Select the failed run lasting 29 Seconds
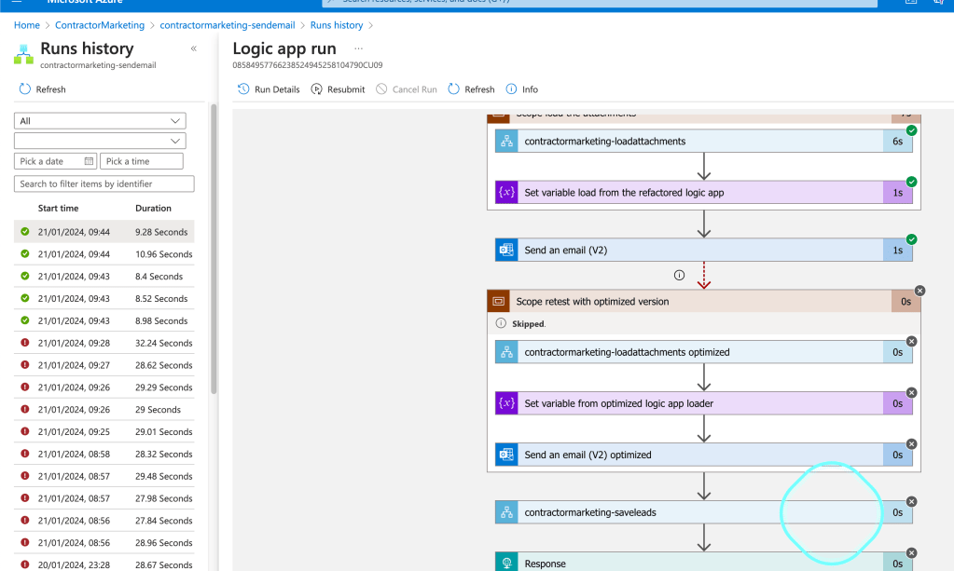The image size is (954, 571). [x=104, y=410]
